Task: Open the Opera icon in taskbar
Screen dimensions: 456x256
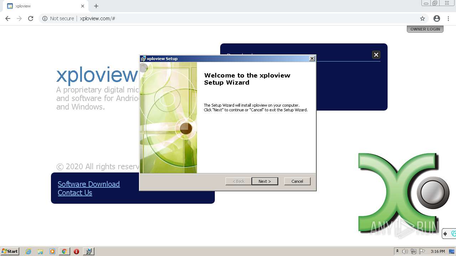Action: [76, 251]
